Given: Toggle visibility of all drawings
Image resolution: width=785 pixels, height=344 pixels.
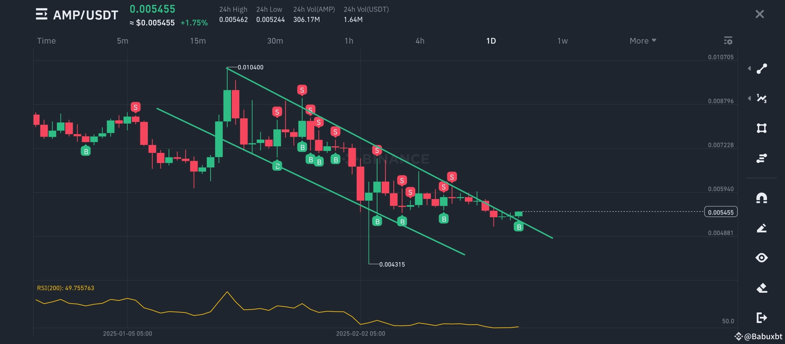Looking at the screenshot, I should click(762, 257).
